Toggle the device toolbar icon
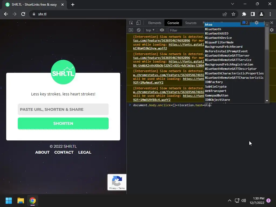Screen dimensions: 276x207 pyautogui.click(x=138, y=23)
